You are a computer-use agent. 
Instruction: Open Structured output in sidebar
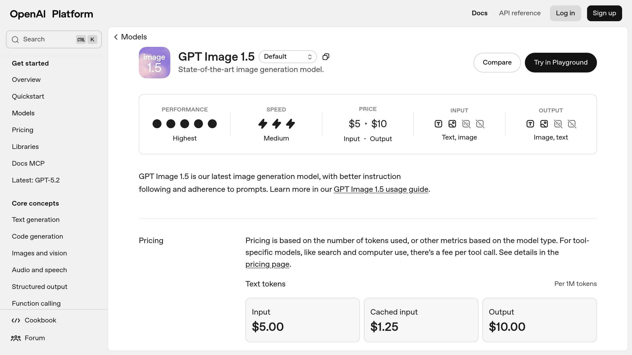tap(39, 287)
